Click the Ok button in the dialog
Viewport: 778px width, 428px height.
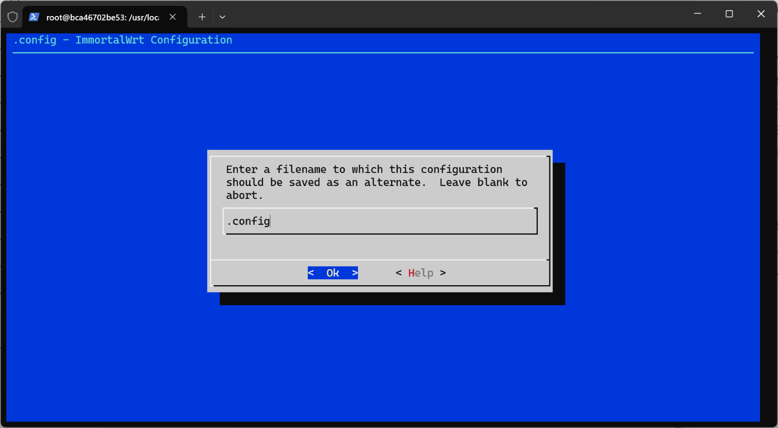click(x=333, y=273)
